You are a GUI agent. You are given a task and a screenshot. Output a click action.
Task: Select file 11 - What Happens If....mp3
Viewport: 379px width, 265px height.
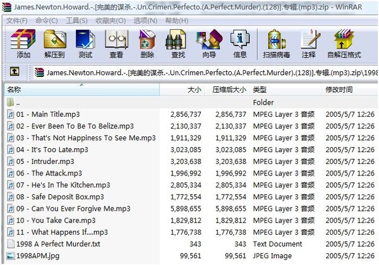(x=62, y=232)
